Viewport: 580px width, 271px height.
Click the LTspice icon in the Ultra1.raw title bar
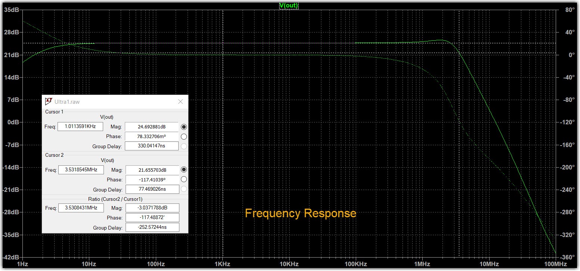49,102
